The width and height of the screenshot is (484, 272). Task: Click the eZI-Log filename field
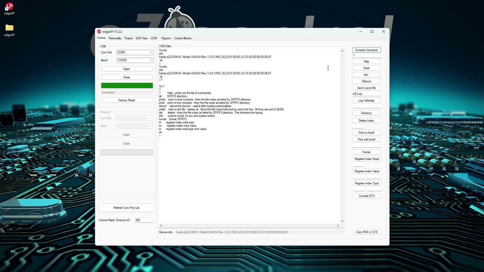coord(366,94)
